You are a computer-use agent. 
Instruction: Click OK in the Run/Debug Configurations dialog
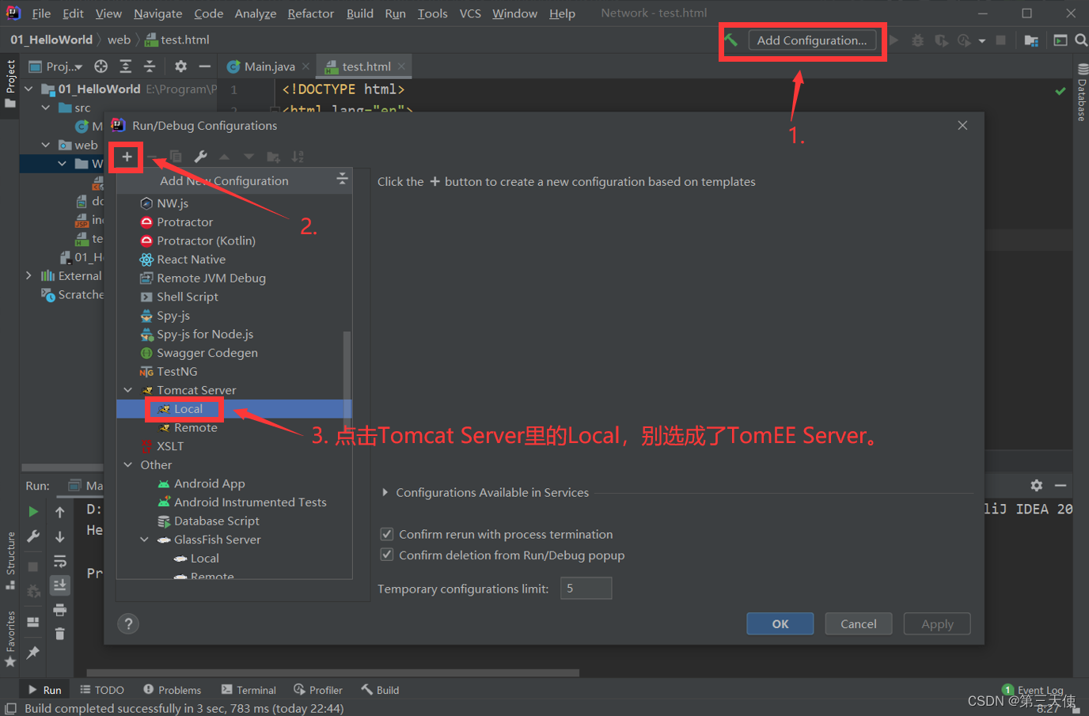point(780,624)
